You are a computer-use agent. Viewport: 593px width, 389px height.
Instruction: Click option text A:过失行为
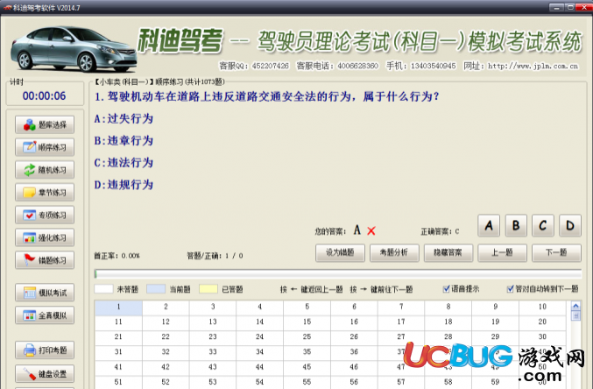[124, 119]
